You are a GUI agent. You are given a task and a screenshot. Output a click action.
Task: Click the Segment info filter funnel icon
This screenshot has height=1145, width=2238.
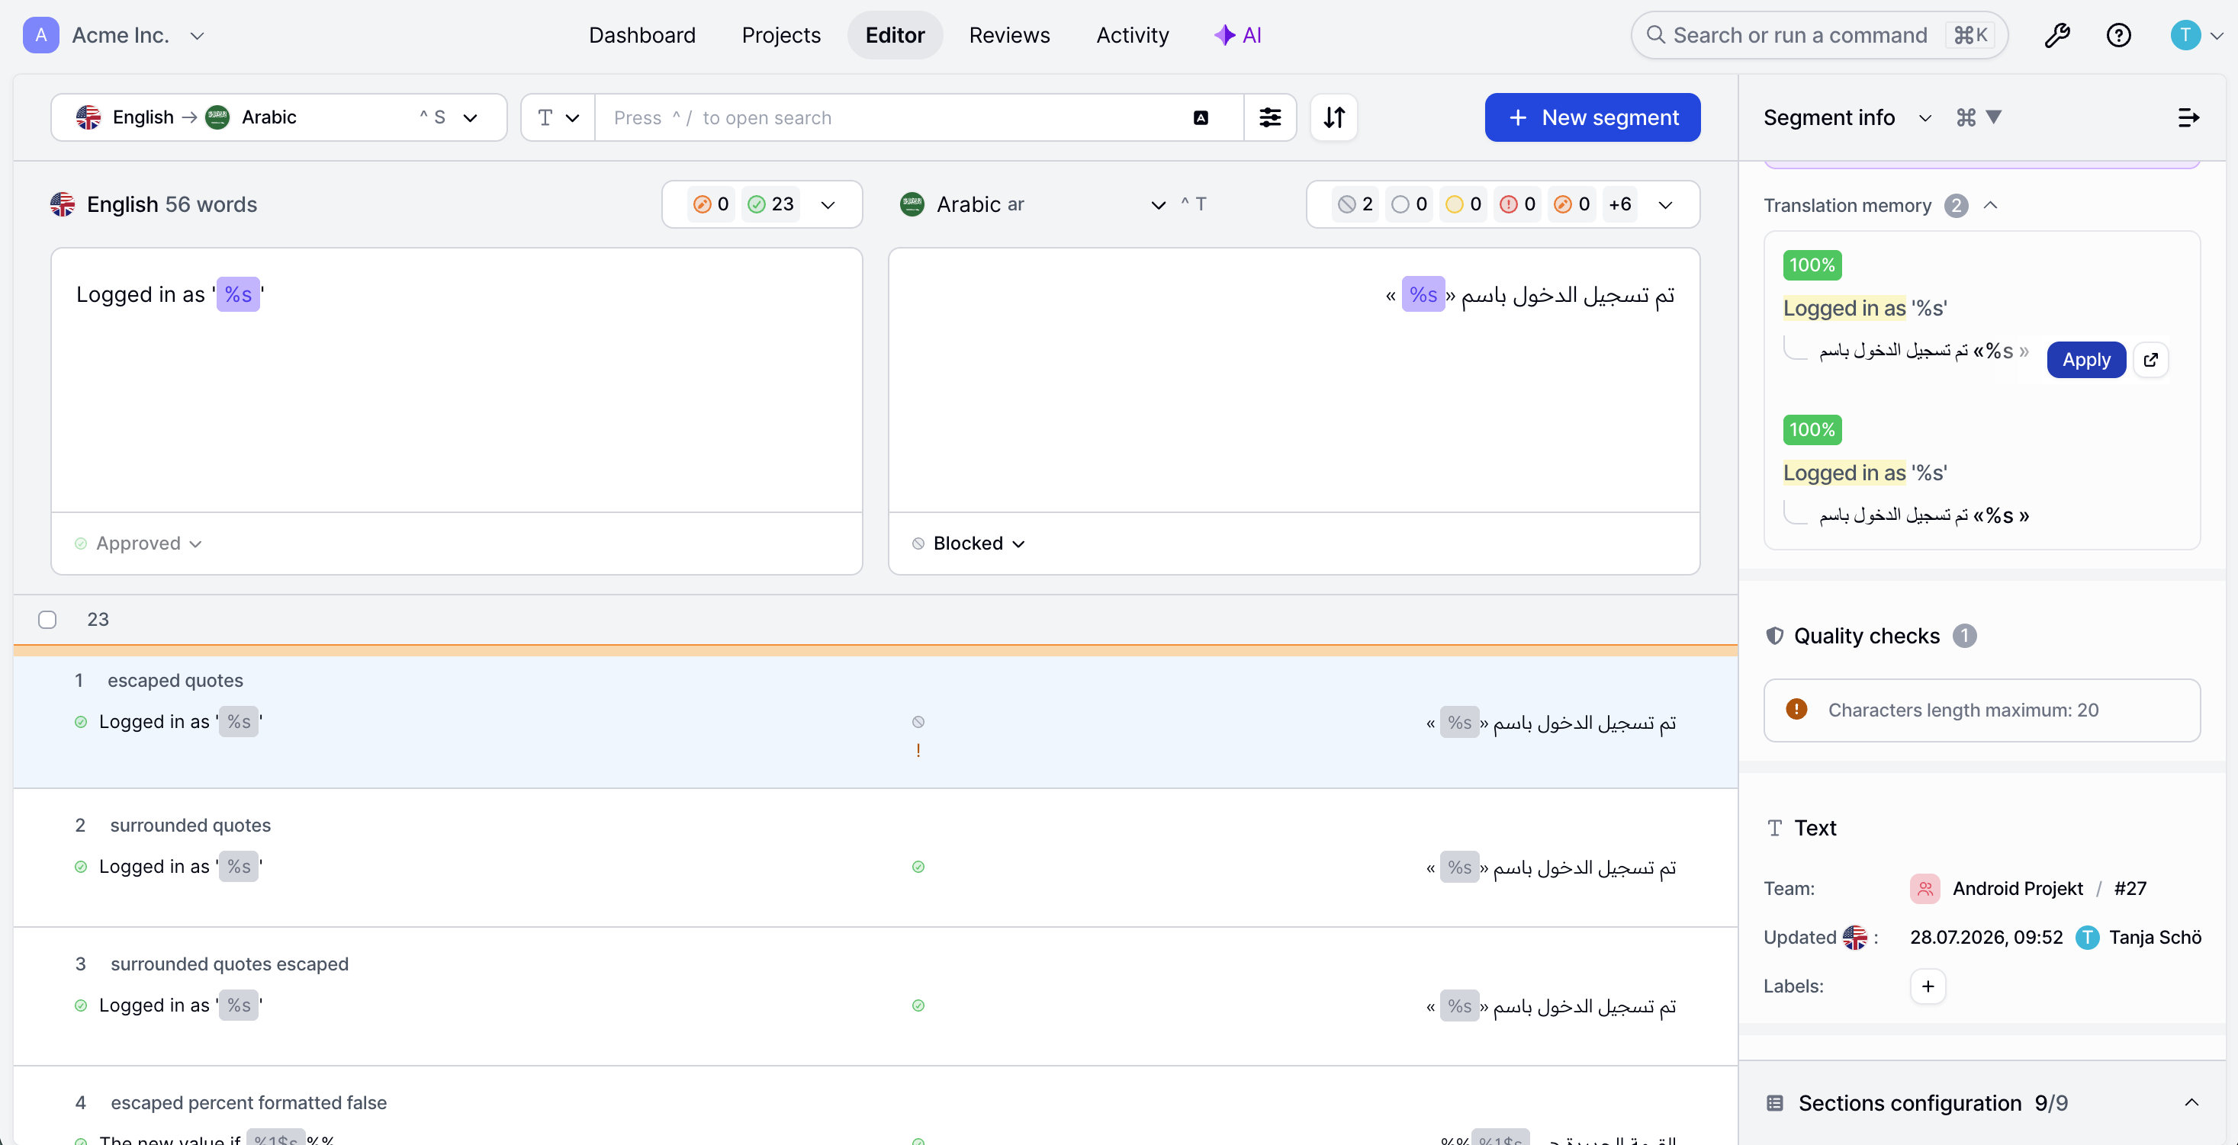click(x=1994, y=117)
